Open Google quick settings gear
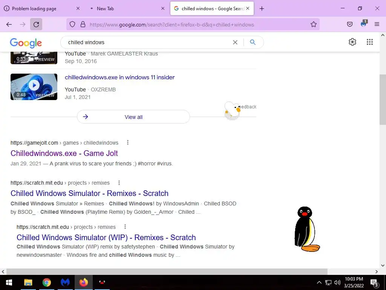Viewport: 386px width, 290px height. click(352, 42)
